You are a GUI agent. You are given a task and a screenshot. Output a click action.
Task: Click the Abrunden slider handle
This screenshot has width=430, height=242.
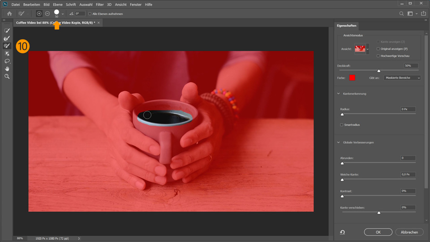[x=342, y=163]
